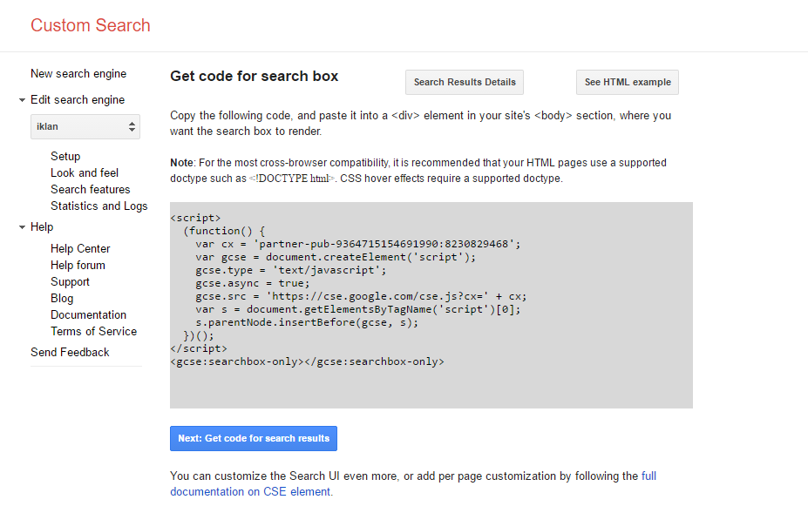
Task: Click the Help section label
Action: 42,227
